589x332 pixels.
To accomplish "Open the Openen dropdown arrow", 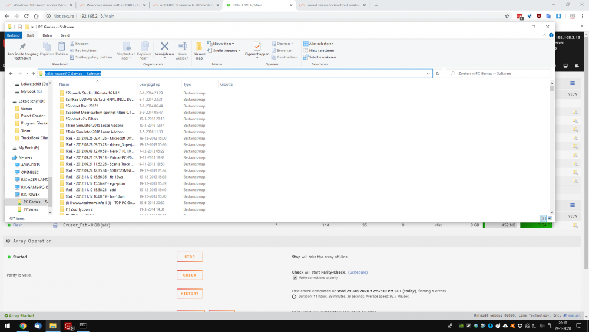I will (292, 44).
